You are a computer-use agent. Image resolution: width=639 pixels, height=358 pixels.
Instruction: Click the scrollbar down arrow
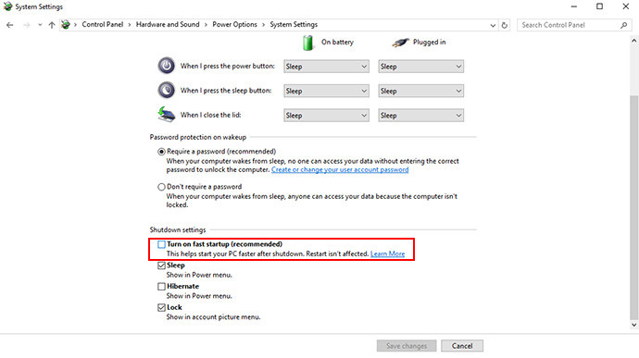coord(633,325)
